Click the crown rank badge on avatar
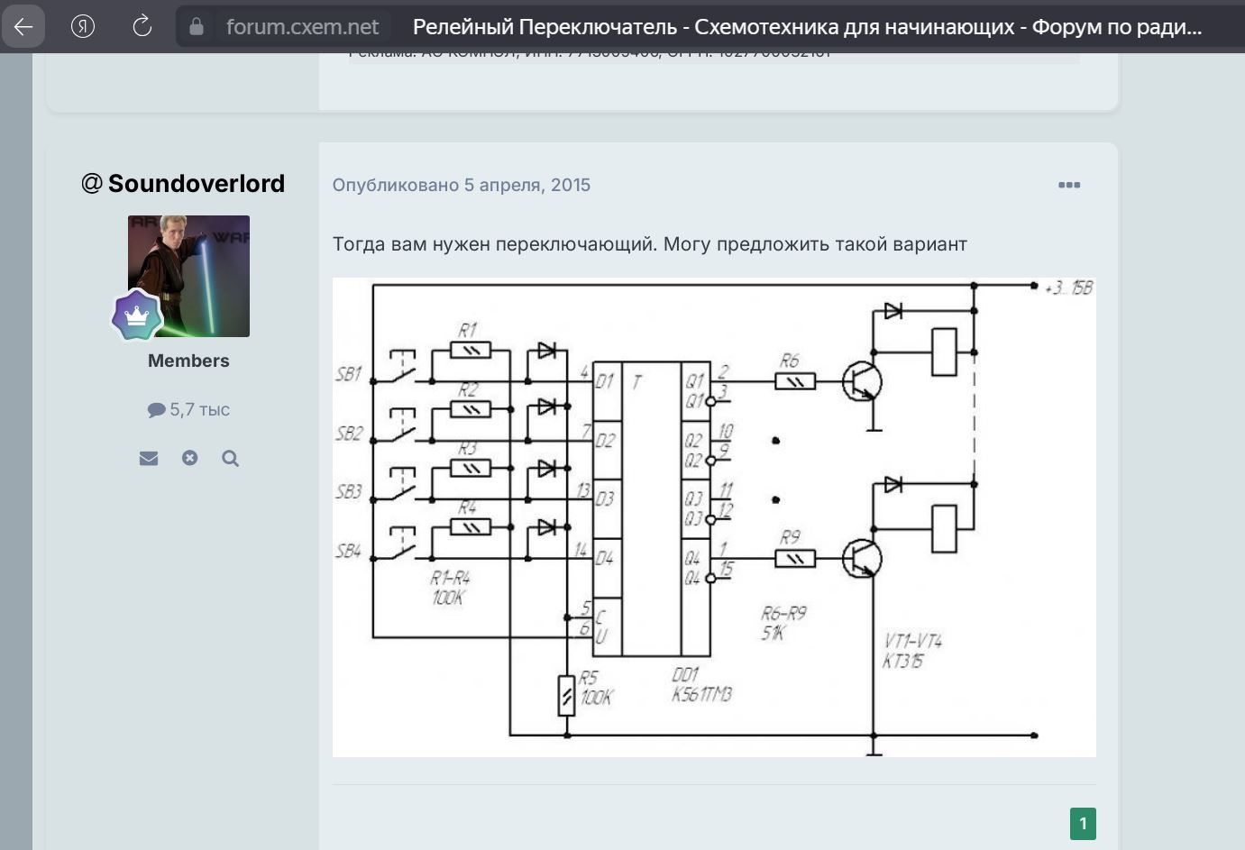The width and height of the screenshot is (1245, 850). (136, 315)
